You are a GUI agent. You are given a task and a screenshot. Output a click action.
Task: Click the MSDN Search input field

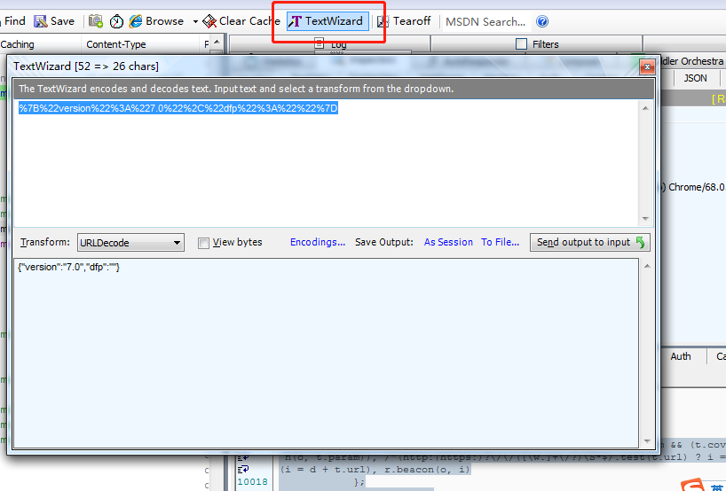[486, 22]
